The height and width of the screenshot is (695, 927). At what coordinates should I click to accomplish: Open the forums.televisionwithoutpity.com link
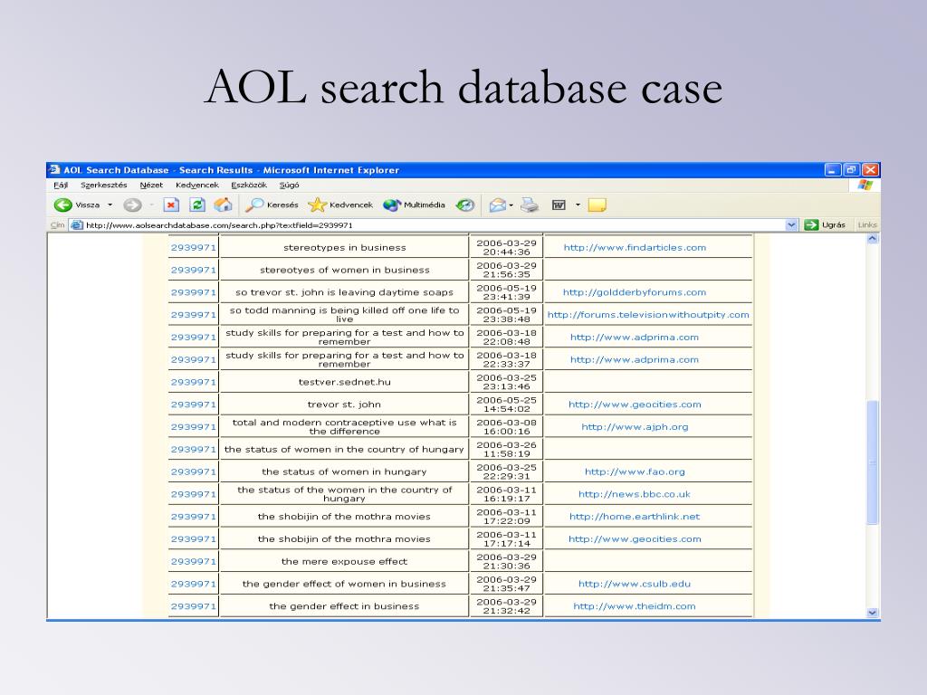(x=648, y=315)
